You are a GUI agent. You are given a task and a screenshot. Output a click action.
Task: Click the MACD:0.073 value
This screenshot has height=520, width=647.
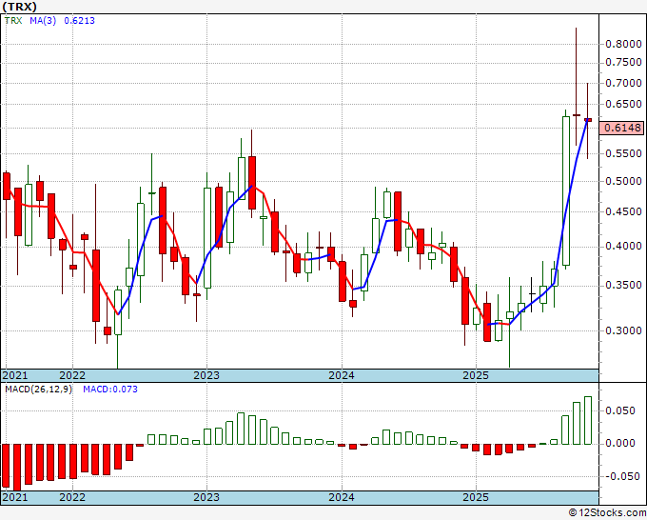pos(110,390)
